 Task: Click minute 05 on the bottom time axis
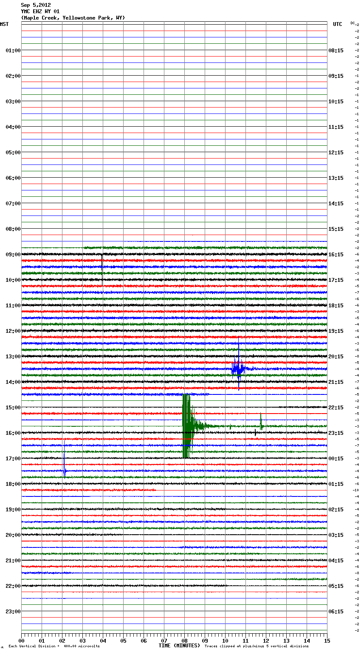point(123,641)
